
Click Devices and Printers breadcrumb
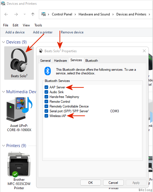coord(131,14)
